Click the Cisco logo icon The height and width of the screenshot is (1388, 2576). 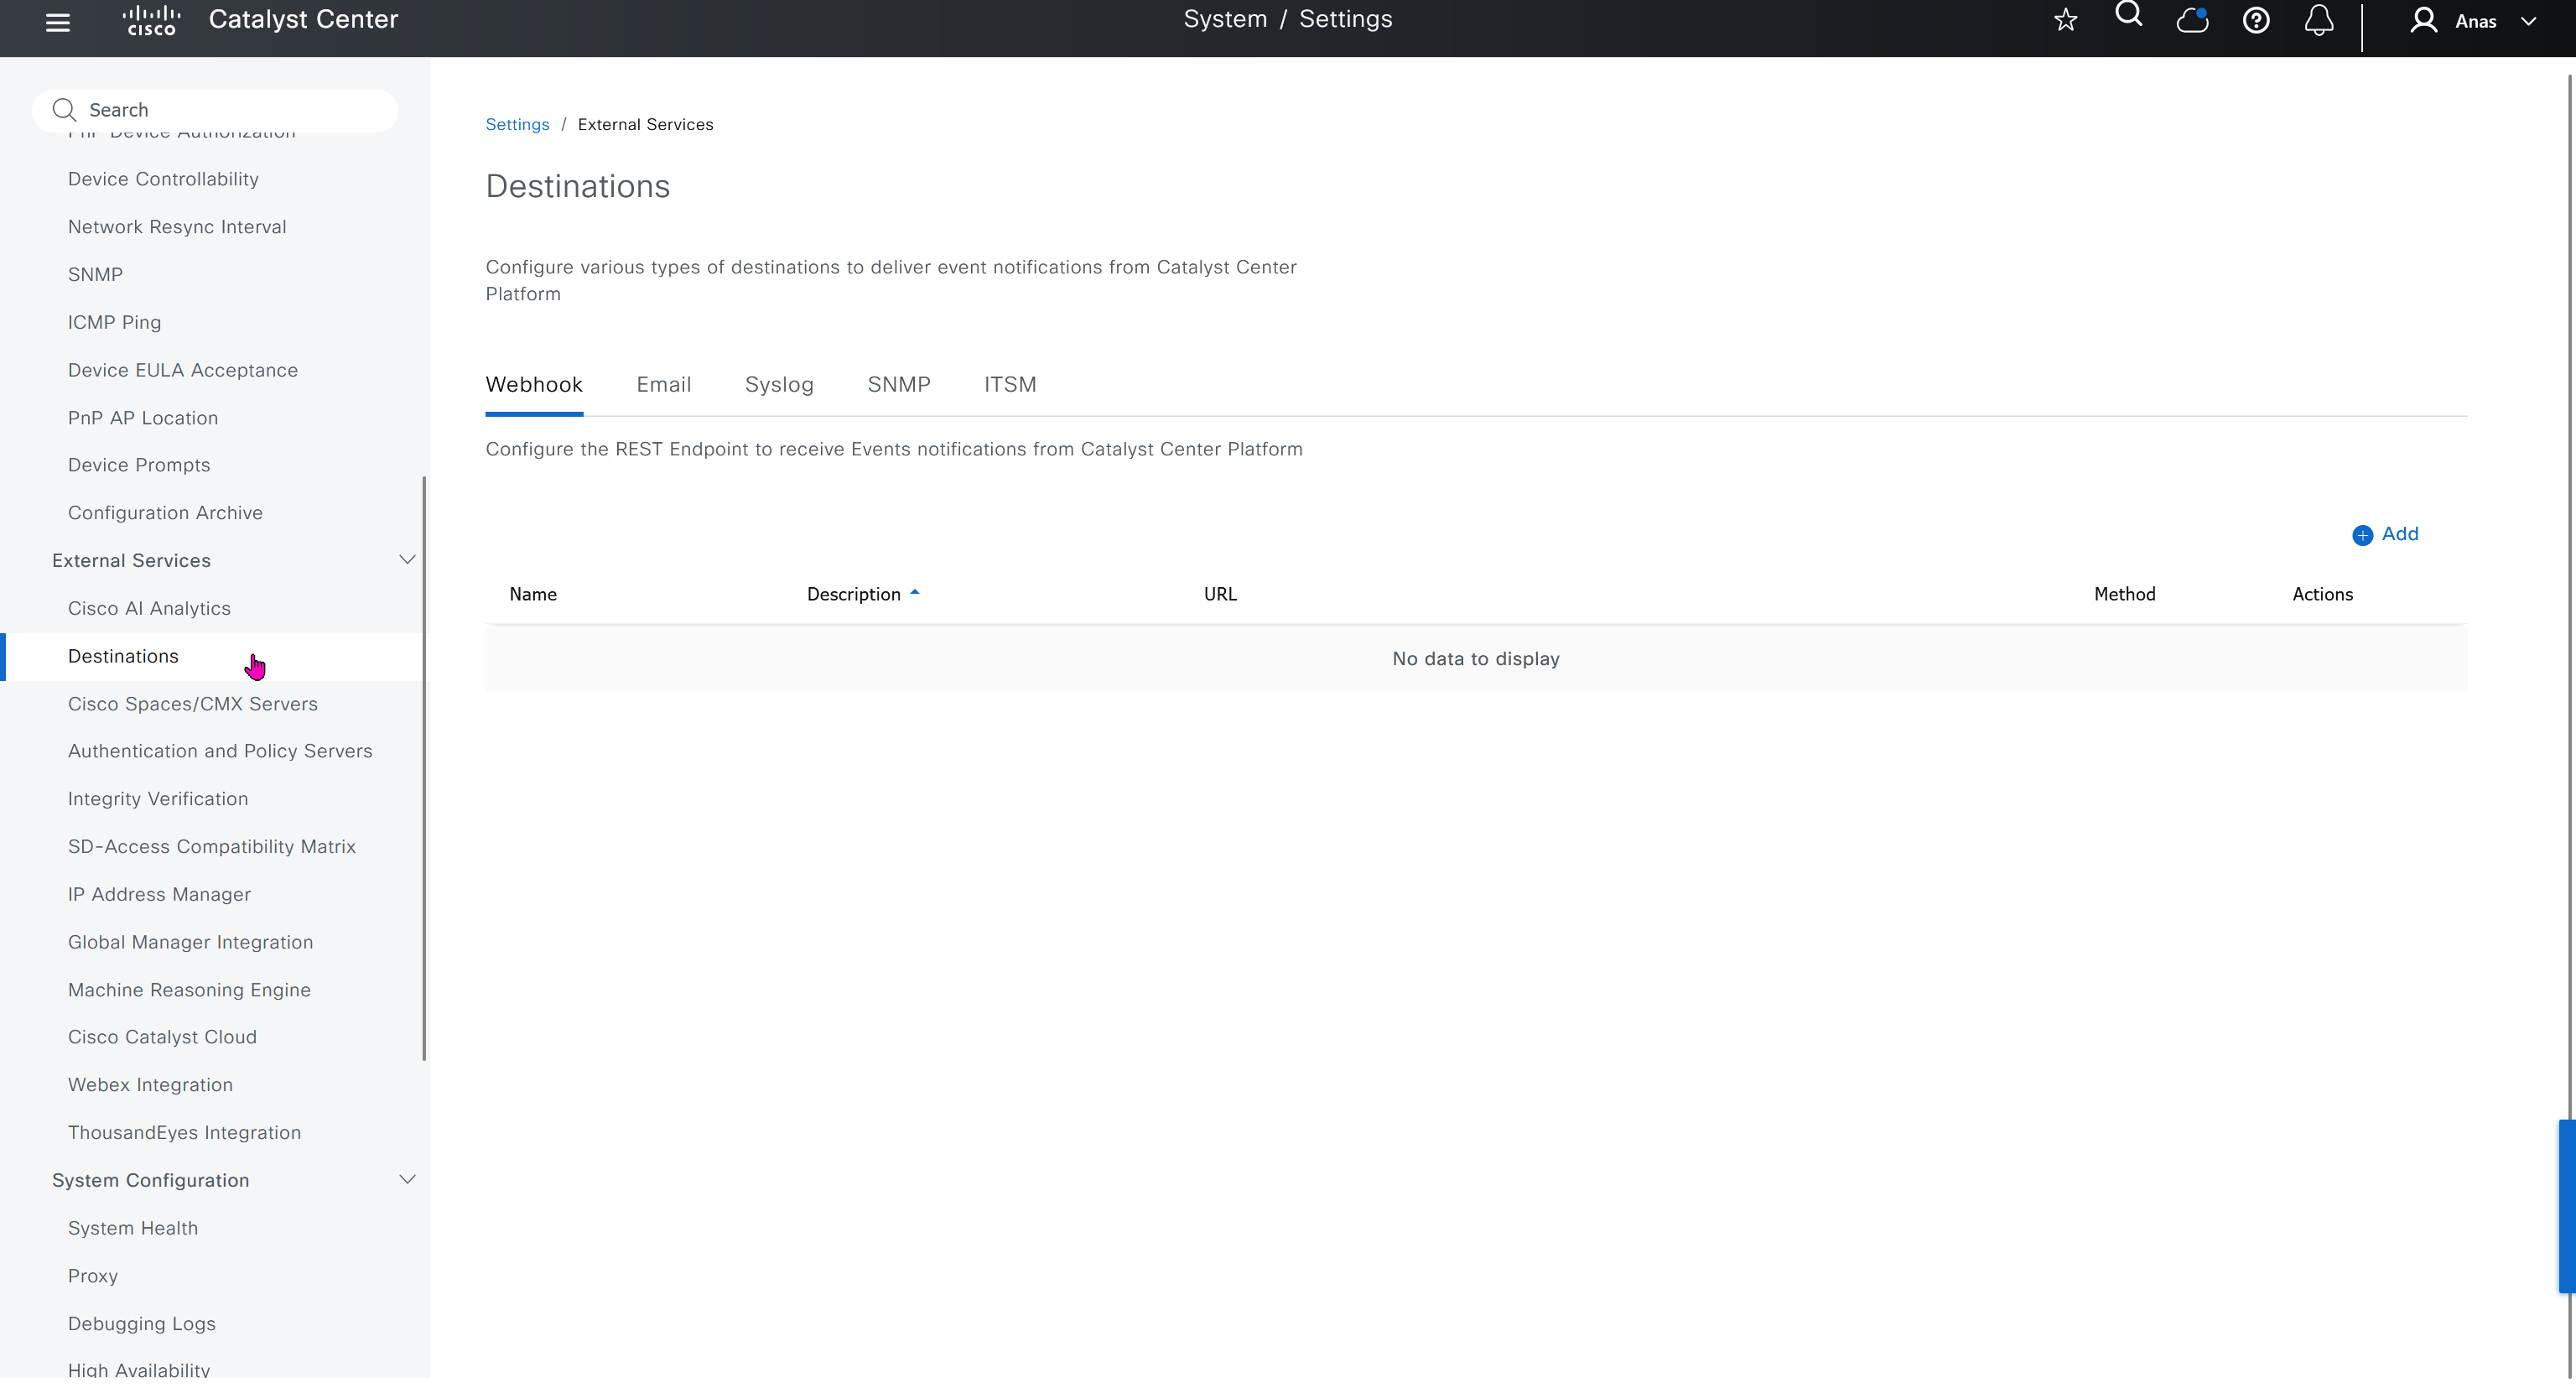(151, 20)
